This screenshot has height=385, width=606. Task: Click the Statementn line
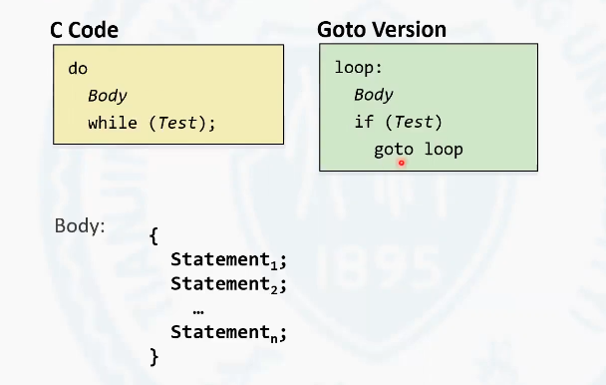pyautogui.click(x=228, y=333)
